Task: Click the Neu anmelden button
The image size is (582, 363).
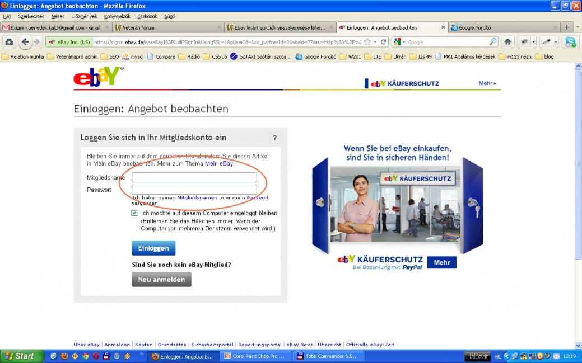Action: [161, 279]
